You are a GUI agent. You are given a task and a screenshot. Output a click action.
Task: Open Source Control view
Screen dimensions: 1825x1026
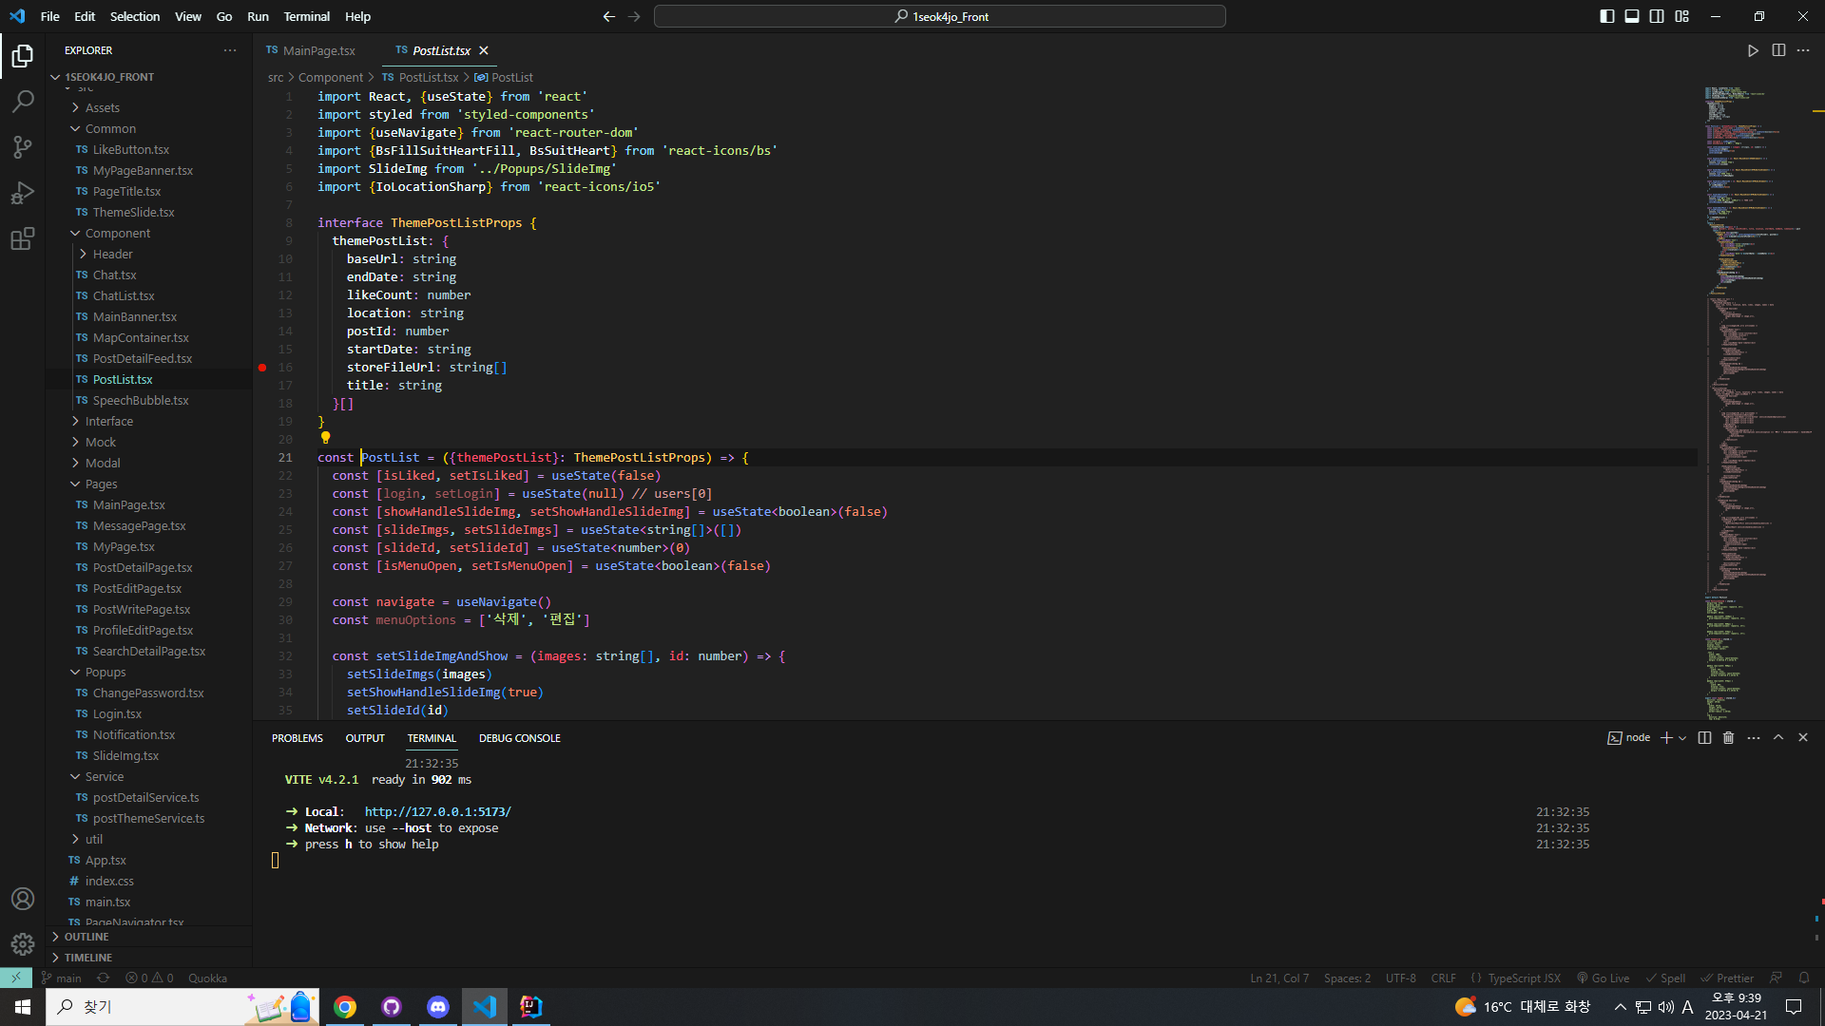23,146
